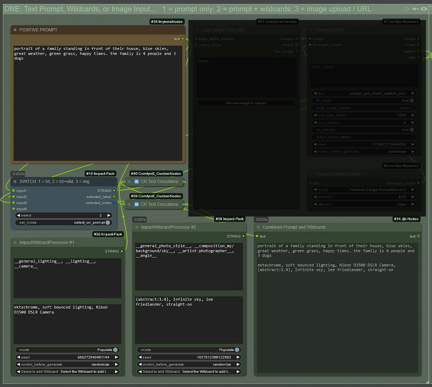Click the group play (queue) arrow icon
432x387 pixels.
(407, 9)
